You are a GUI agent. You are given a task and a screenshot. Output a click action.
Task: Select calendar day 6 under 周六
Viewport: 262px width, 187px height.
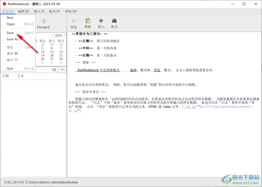click(52, 48)
